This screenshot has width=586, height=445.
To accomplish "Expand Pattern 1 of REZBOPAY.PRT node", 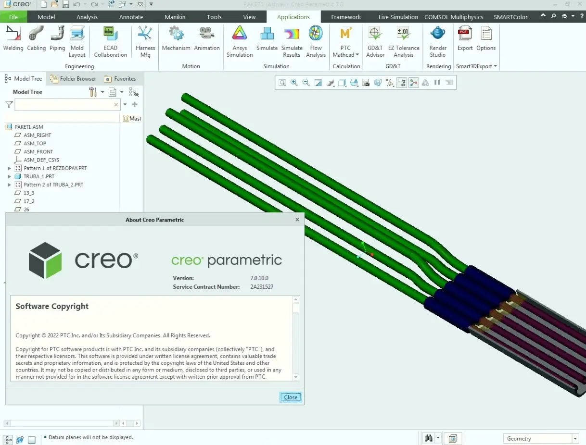I will tap(9, 168).
